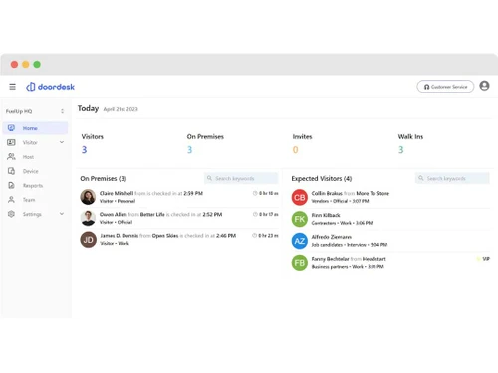Open the Settings menu label

pyautogui.click(x=32, y=214)
